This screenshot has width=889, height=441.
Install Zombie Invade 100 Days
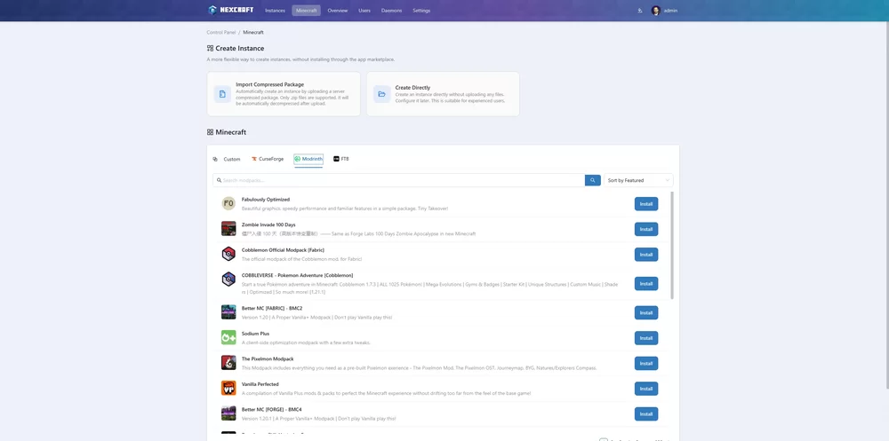[x=646, y=229]
